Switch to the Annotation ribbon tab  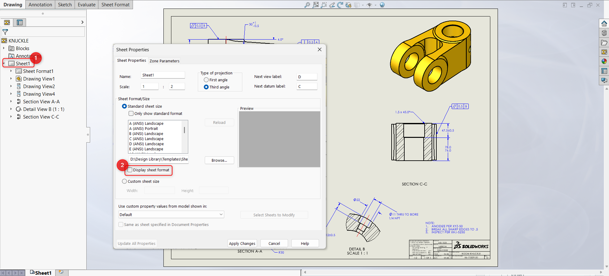(x=40, y=5)
